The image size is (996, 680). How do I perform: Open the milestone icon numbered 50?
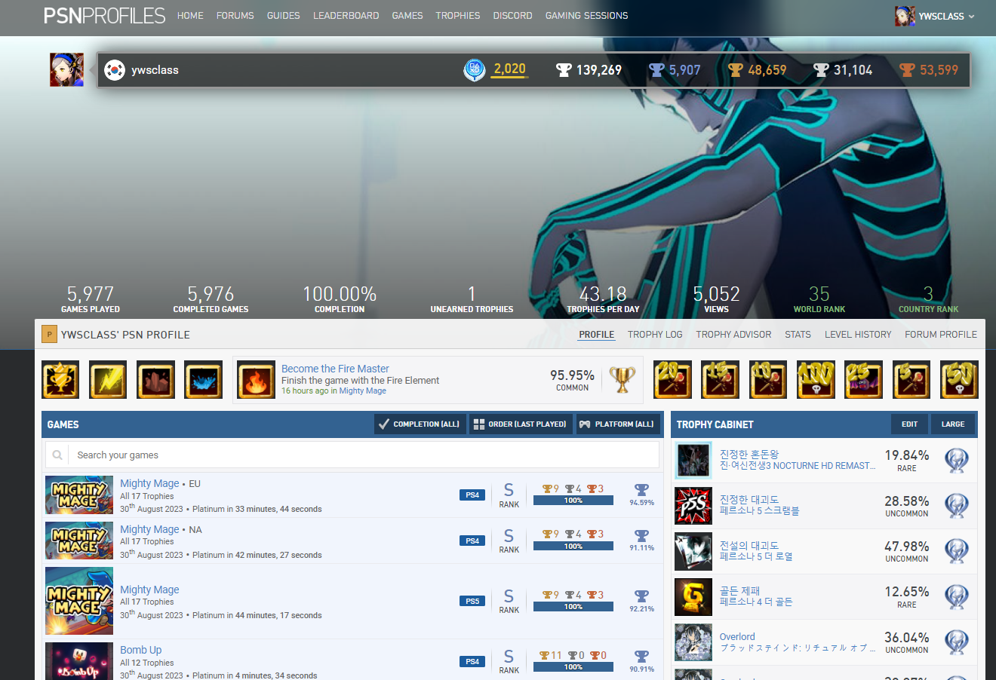coord(959,379)
